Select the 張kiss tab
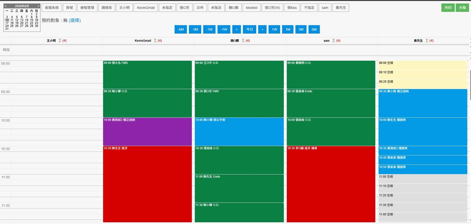 (x=292, y=8)
